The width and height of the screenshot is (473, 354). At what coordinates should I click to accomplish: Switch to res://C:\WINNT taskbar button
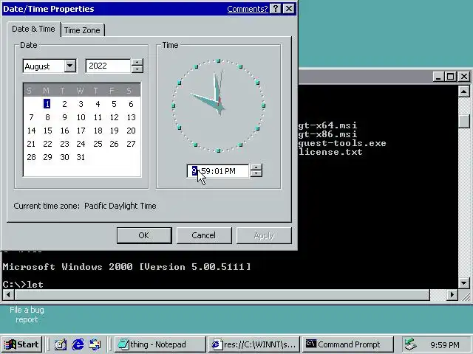[254, 344]
